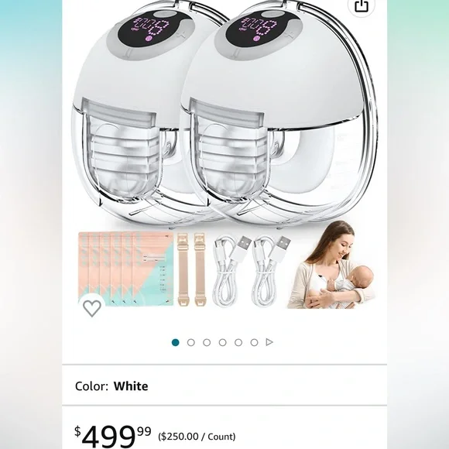This screenshot has width=449, height=449.
Task: Select the sixth image carousel dot
Action: coord(254,342)
